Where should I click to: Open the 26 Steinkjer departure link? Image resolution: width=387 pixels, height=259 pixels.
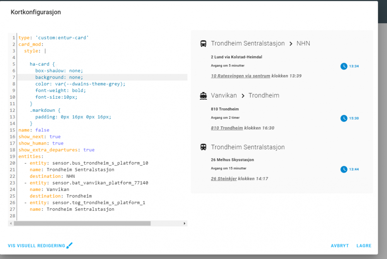tap(224, 179)
